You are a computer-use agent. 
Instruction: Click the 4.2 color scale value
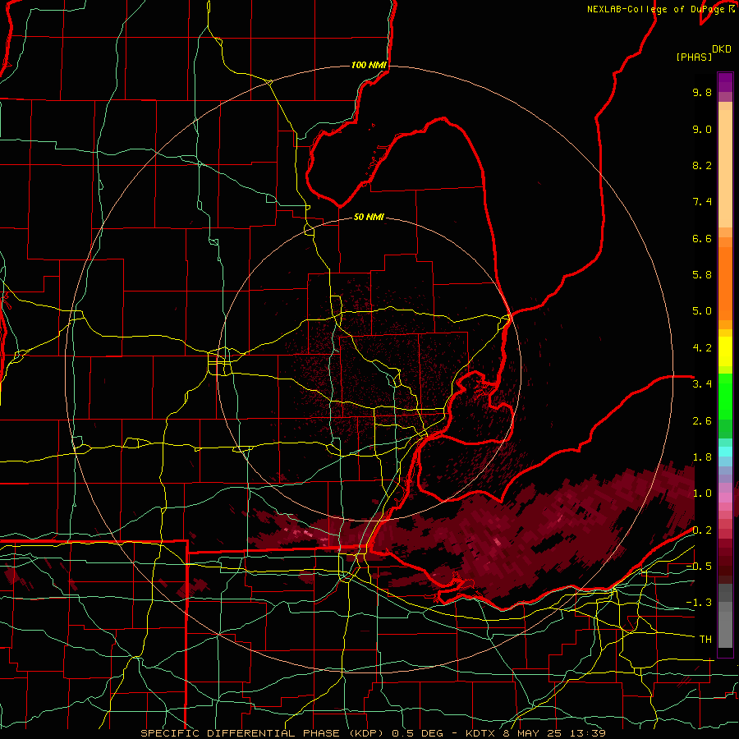pyautogui.click(x=702, y=348)
